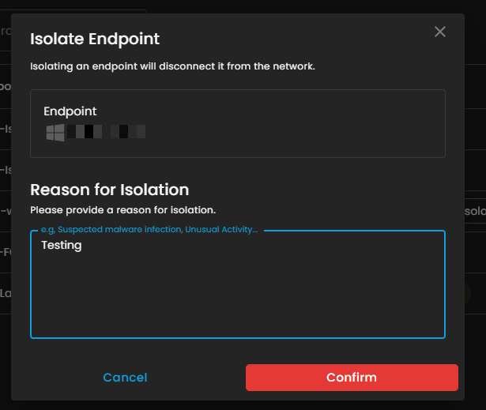Close the Isolate Endpoint dialog with X
The width and height of the screenshot is (486, 410).
tap(440, 32)
